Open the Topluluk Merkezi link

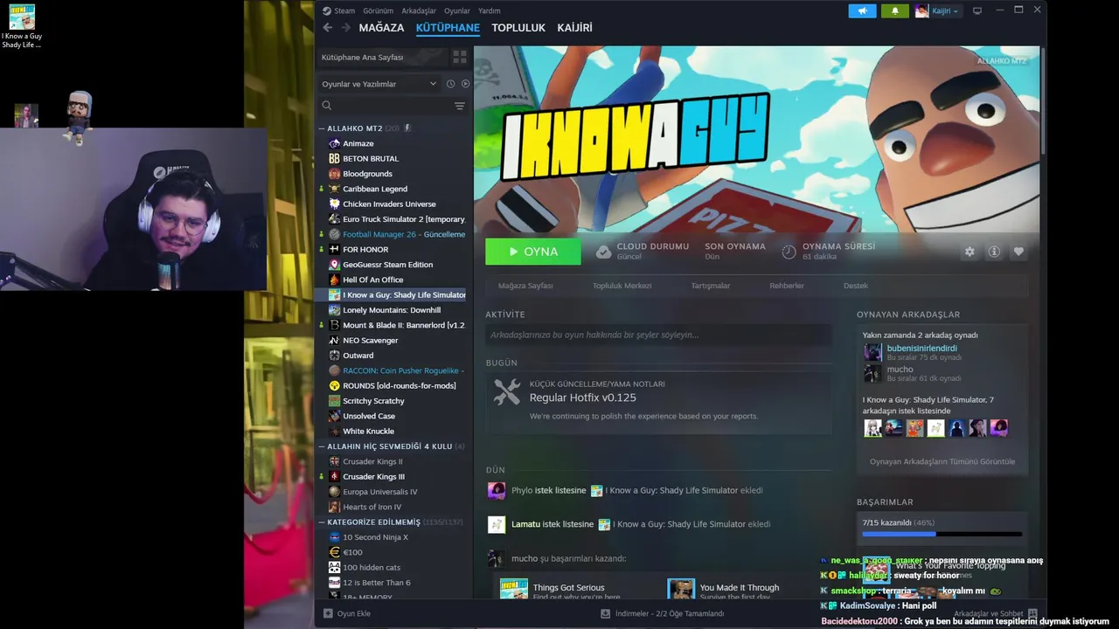pos(622,286)
